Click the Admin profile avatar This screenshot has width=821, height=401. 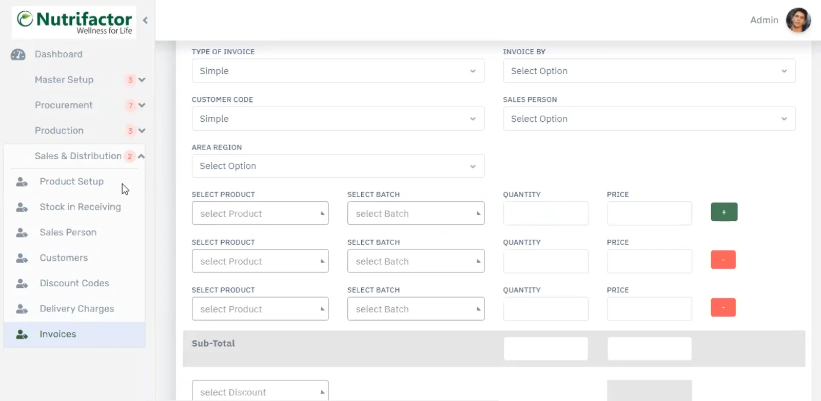[798, 20]
